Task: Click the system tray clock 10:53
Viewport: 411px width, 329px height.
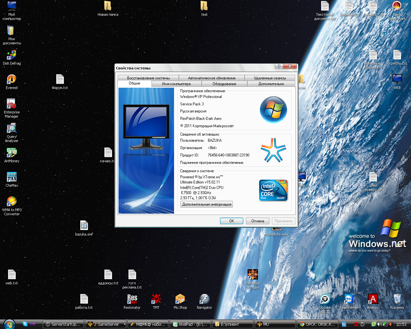Action: click(x=401, y=325)
